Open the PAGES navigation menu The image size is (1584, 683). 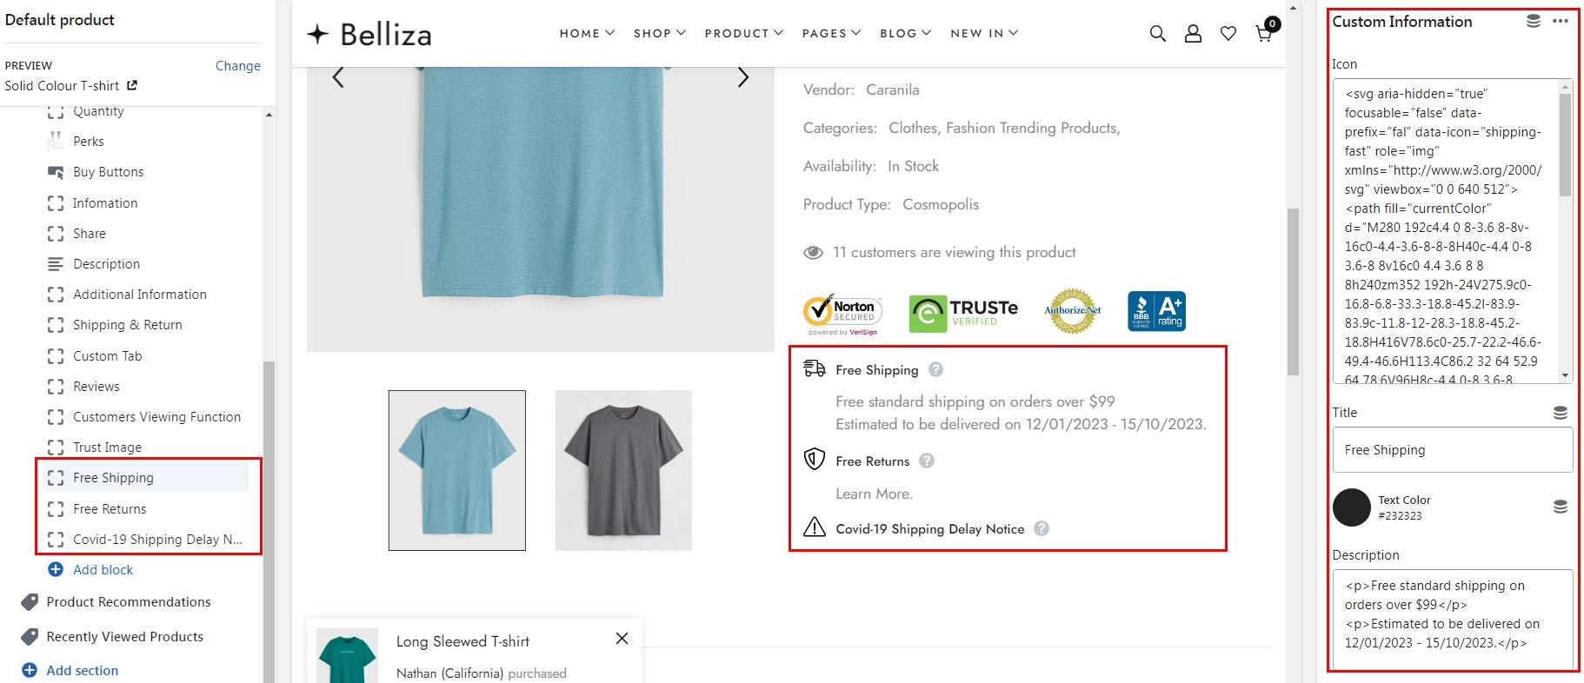(831, 33)
